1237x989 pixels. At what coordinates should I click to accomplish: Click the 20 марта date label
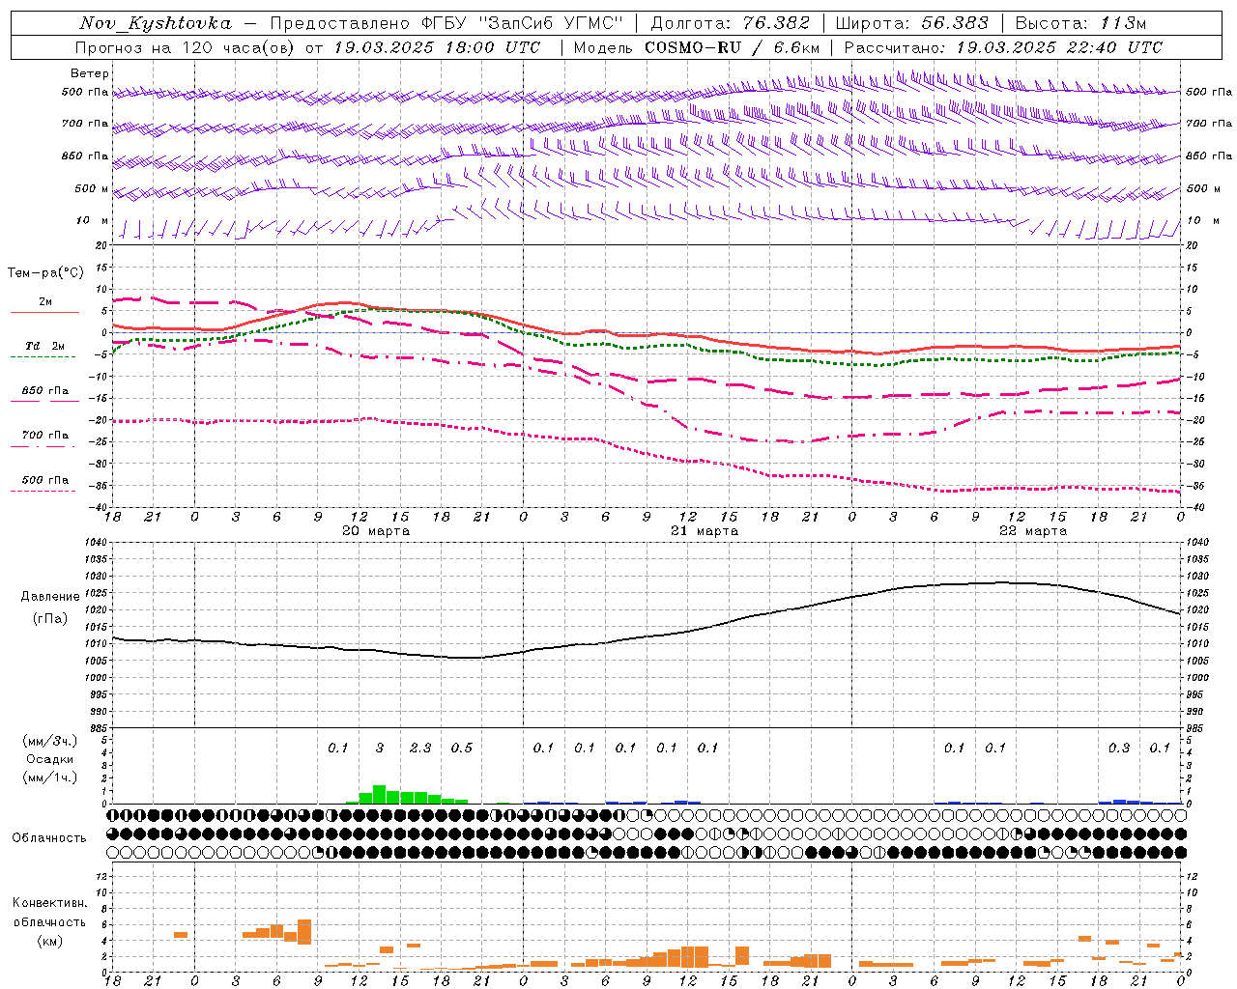376,530
